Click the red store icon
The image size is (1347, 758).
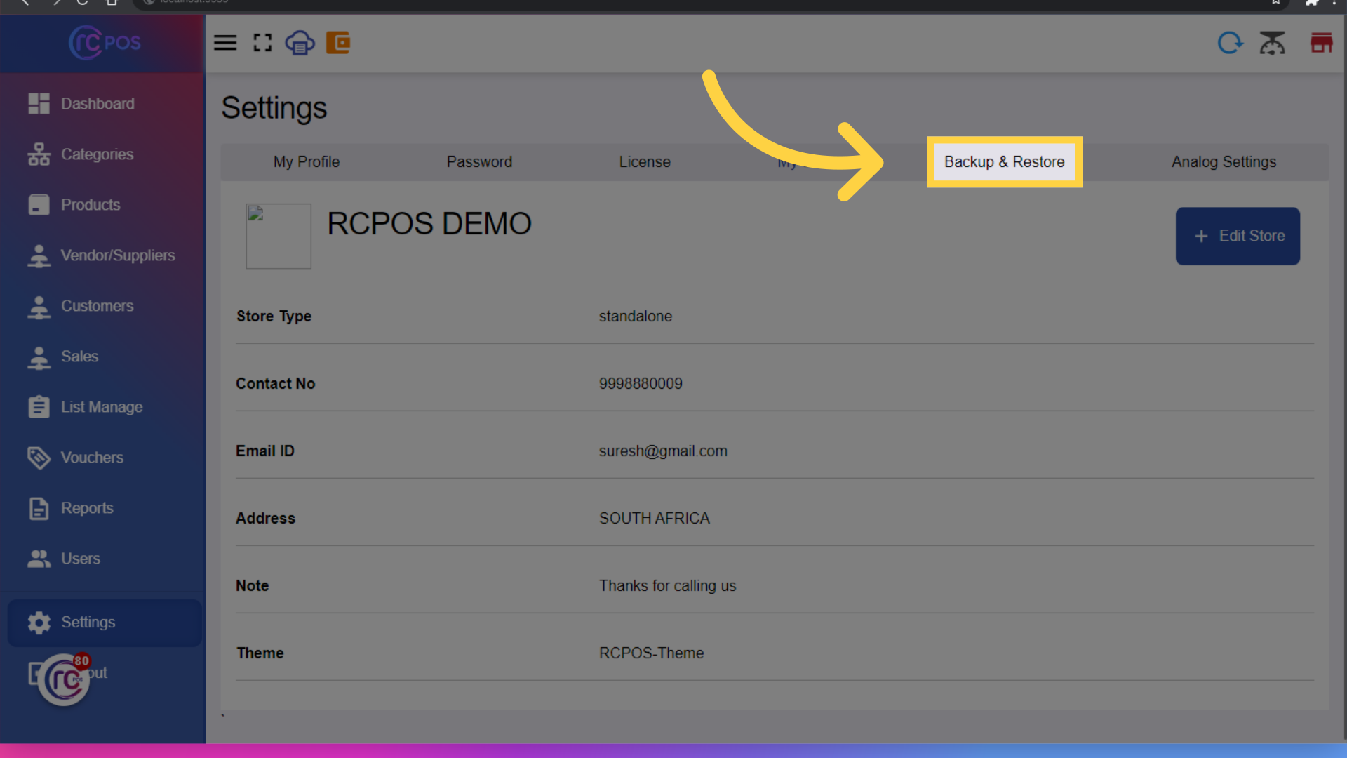1321,43
